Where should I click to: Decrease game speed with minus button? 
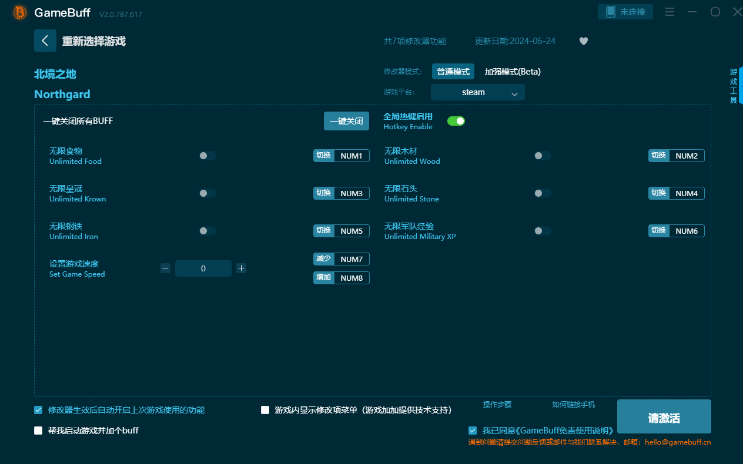[165, 268]
